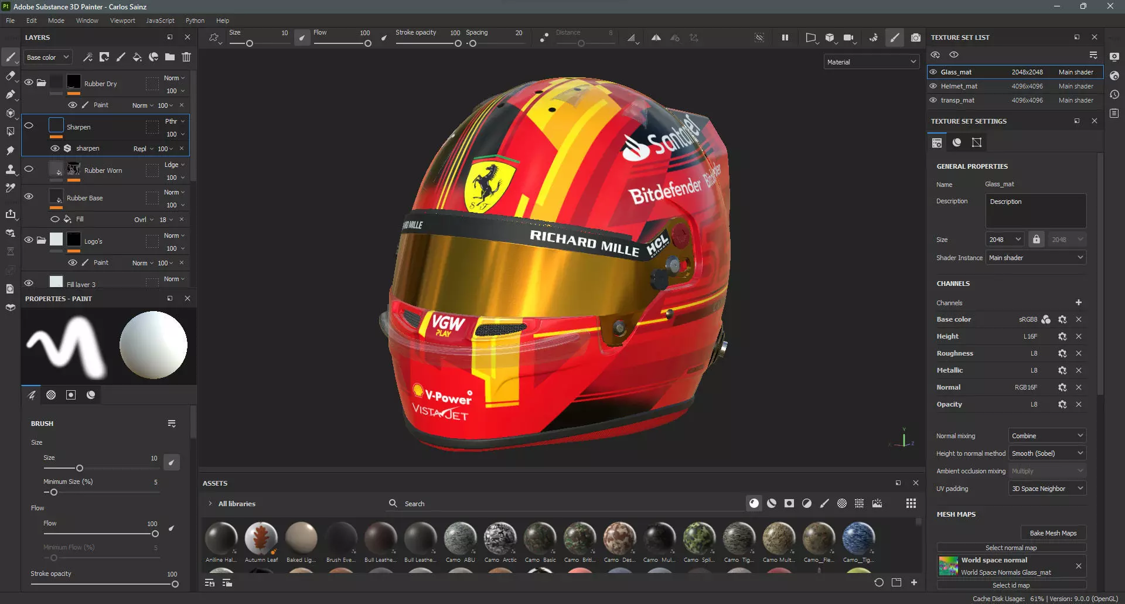
Task: Click Select id map button
Action: (x=1011, y=585)
